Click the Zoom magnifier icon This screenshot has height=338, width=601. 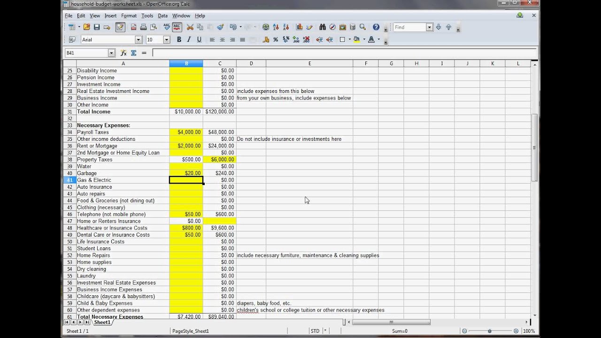[362, 27]
